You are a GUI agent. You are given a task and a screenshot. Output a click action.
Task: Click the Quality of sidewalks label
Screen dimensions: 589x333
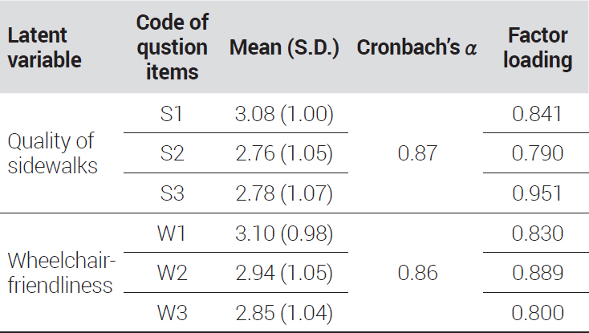click(52, 153)
